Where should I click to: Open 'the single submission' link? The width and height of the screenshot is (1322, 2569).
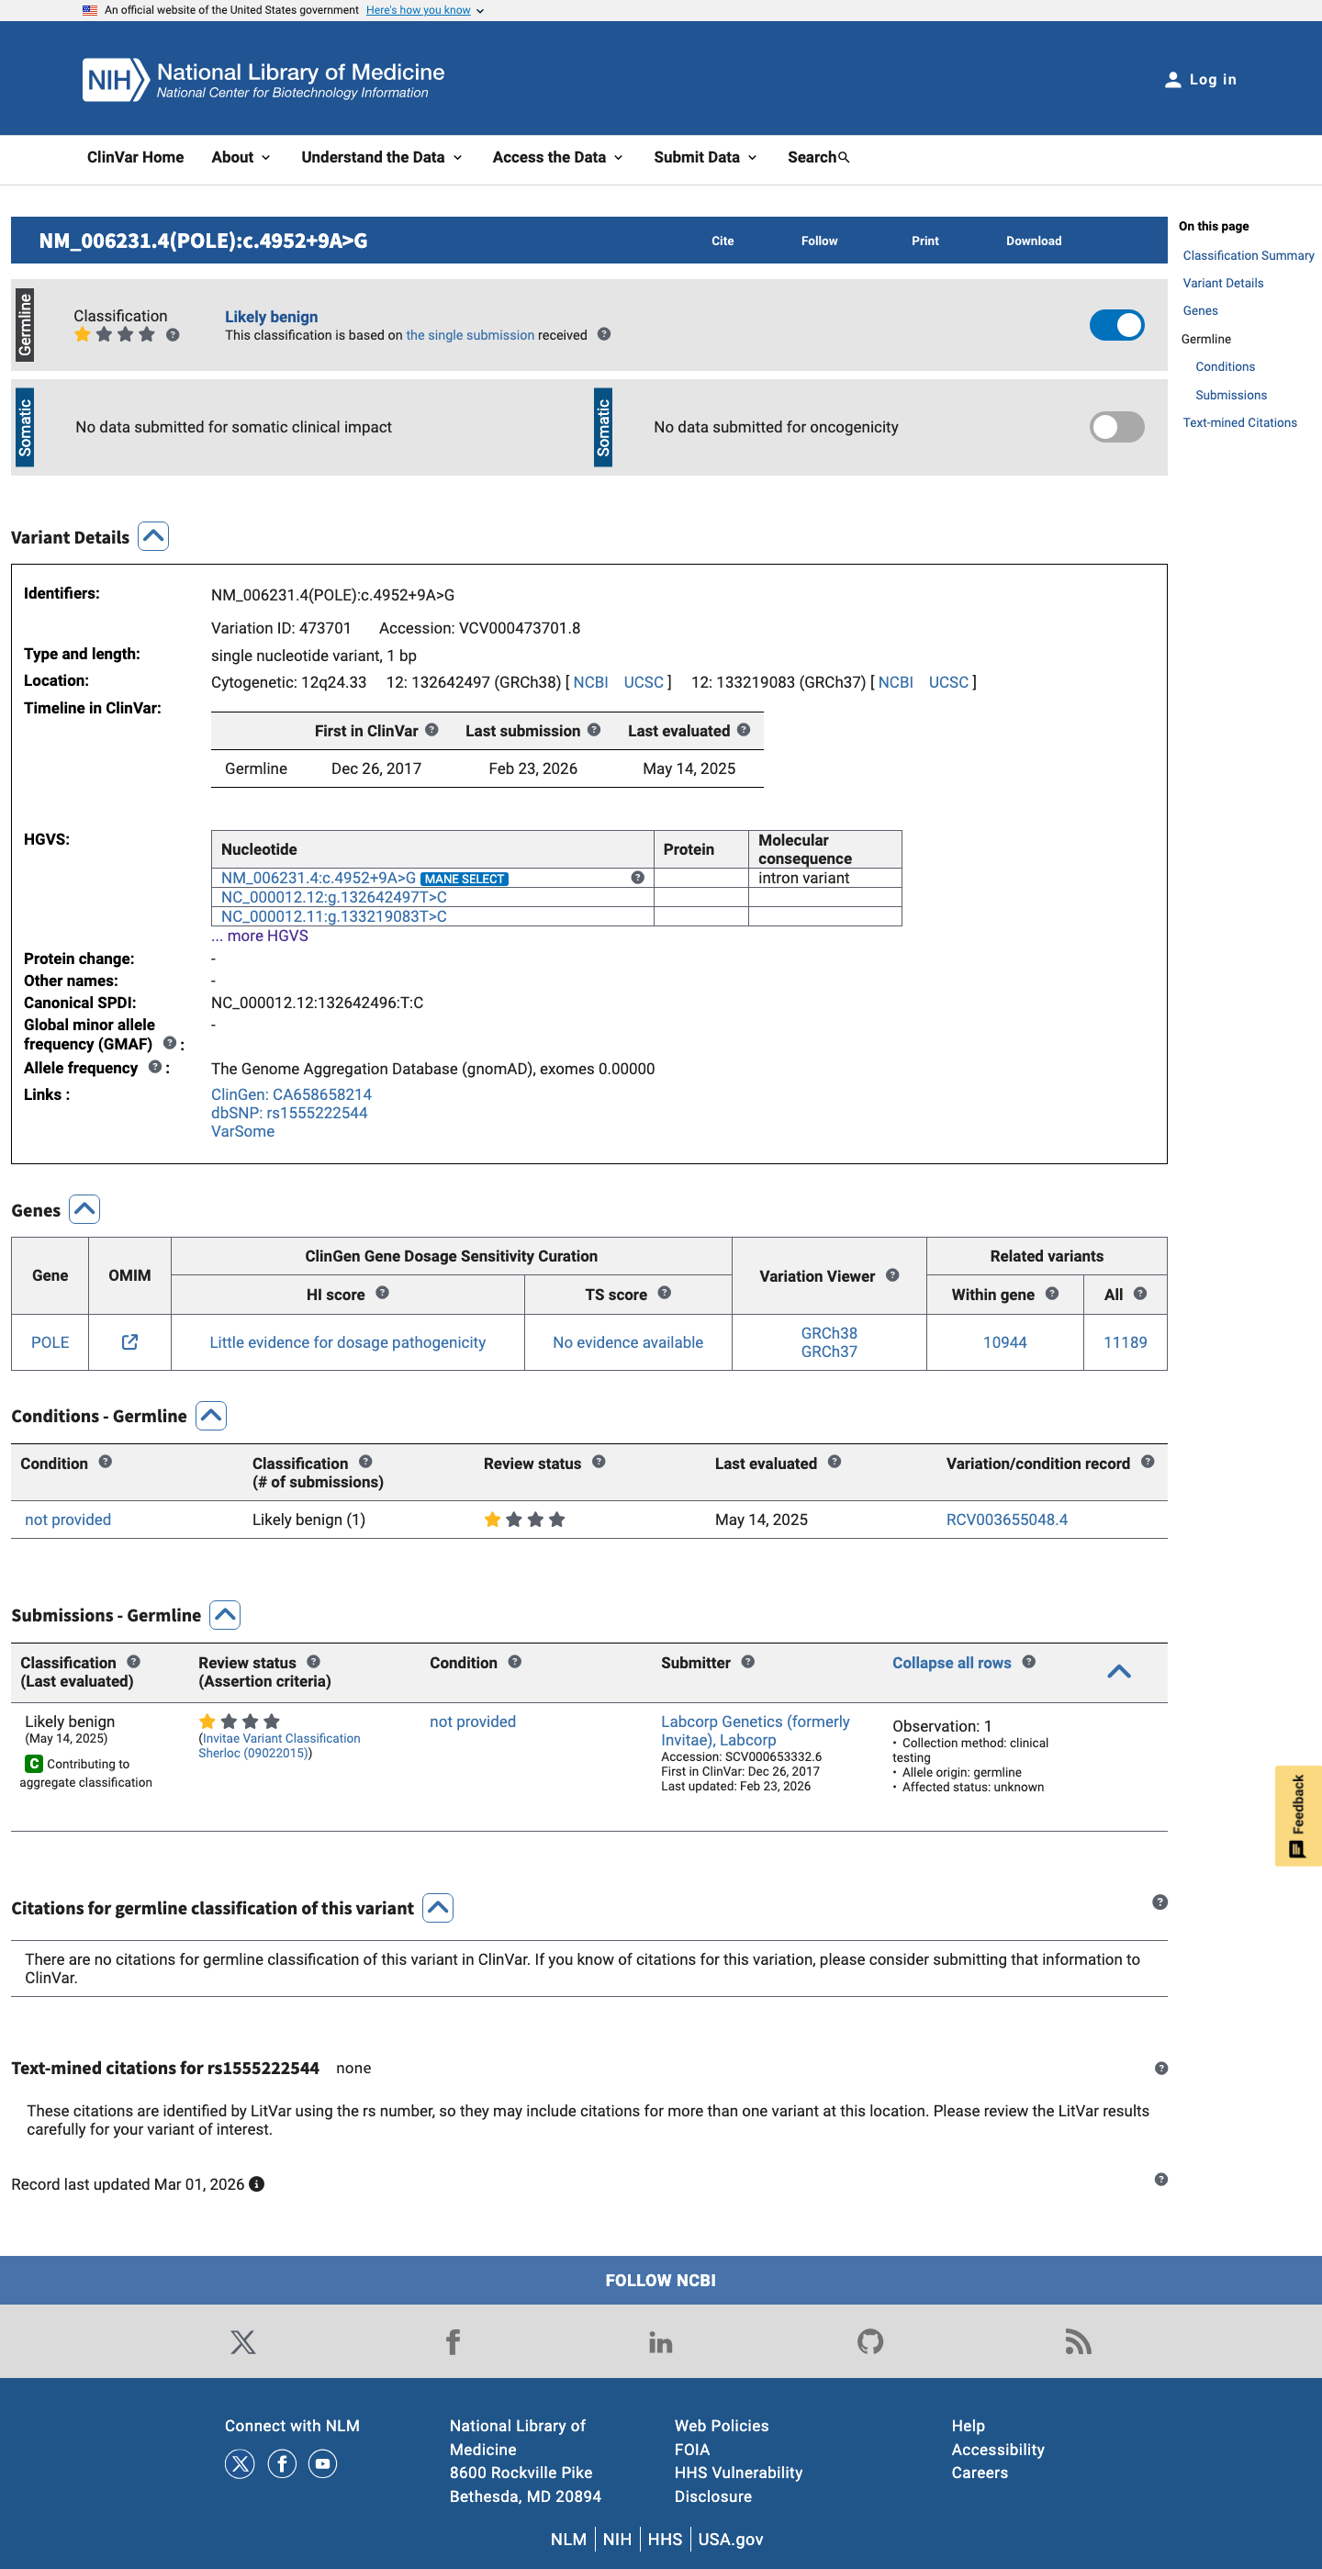tap(469, 335)
